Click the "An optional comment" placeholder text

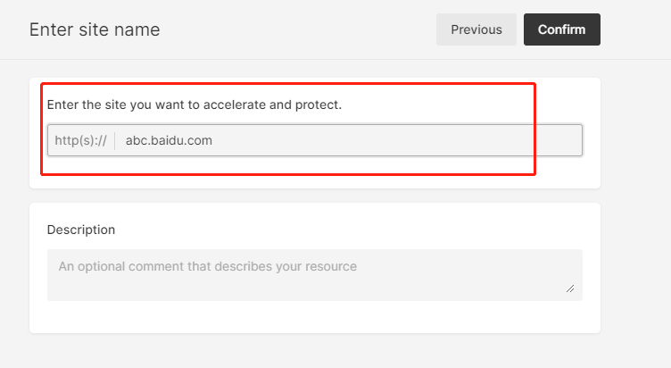(207, 266)
